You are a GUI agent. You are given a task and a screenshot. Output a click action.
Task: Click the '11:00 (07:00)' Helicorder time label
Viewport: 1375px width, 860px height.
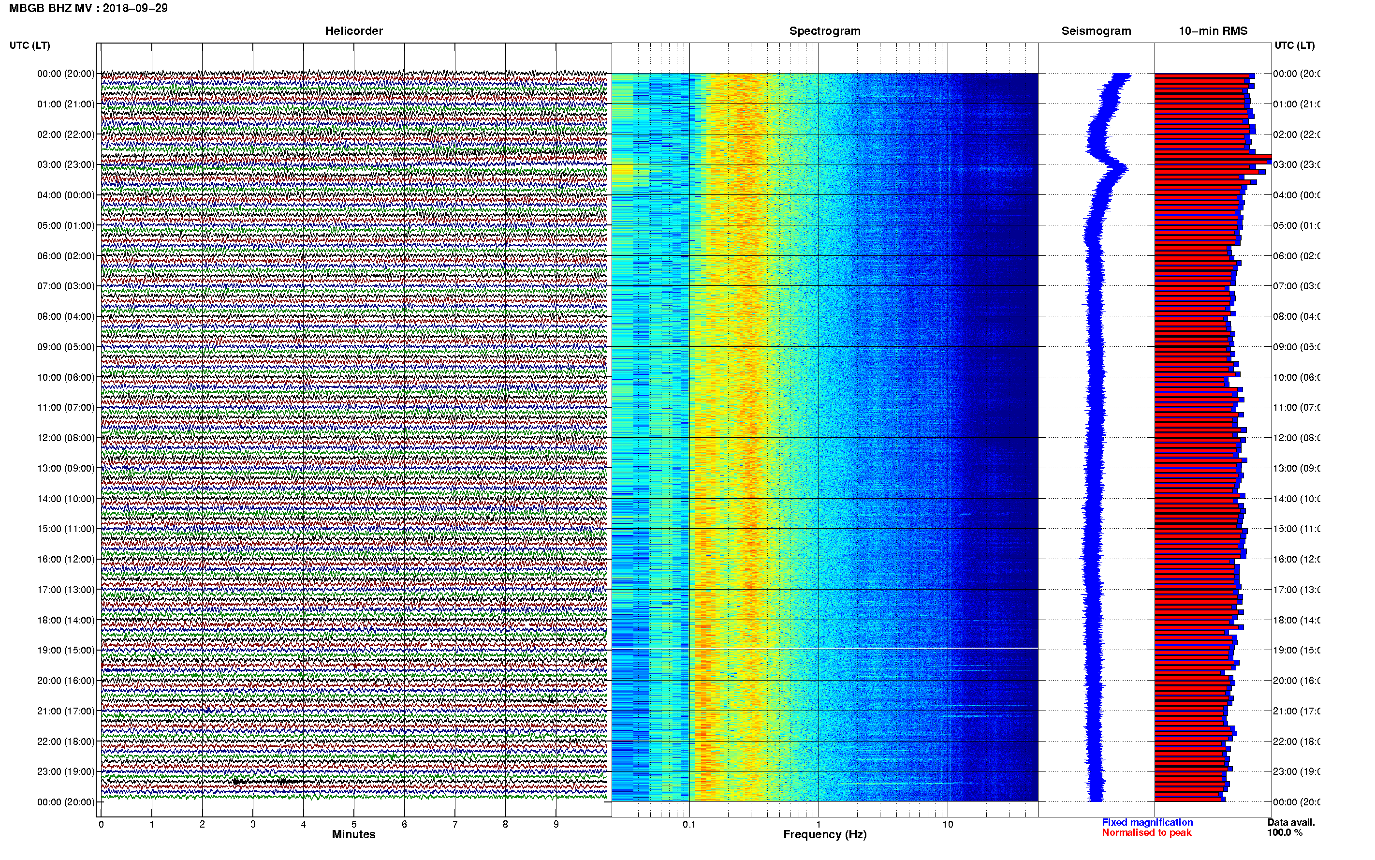click(x=66, y=407)
